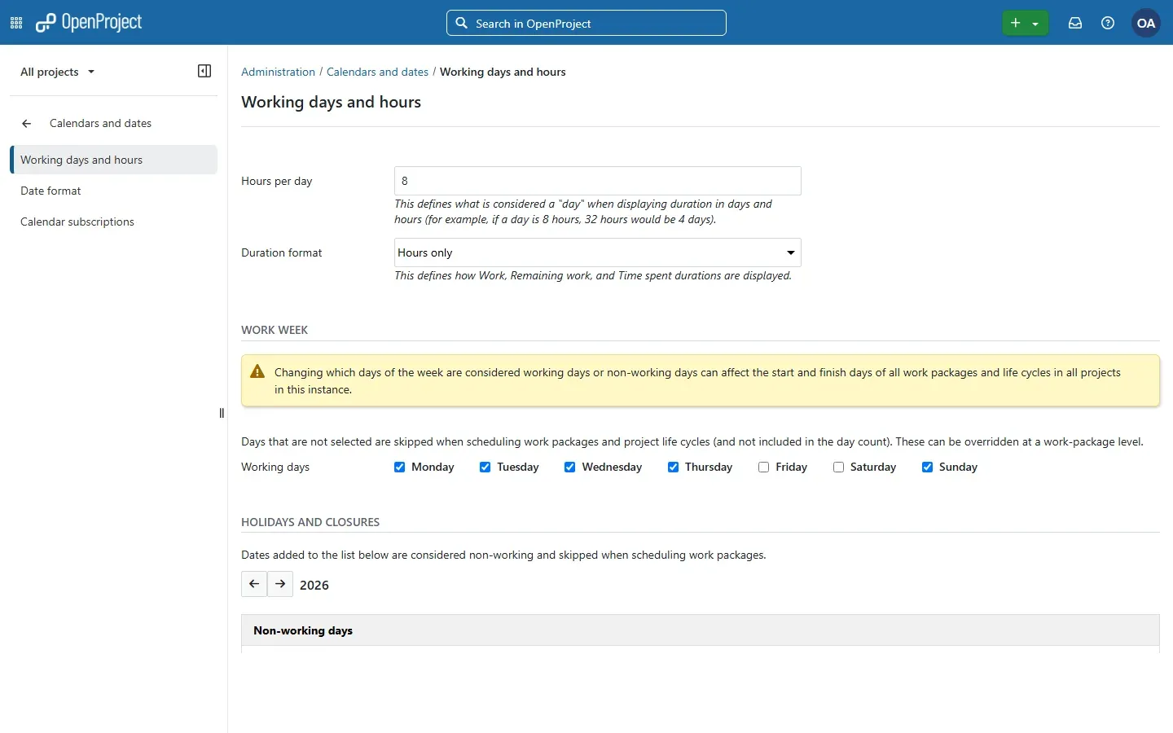Uncheck the Sunday working day
Viewport: 1173px width, 733px height.
[x=928, y=467]
